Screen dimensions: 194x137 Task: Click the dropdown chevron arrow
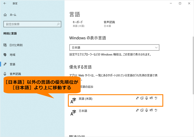point(156,47)
